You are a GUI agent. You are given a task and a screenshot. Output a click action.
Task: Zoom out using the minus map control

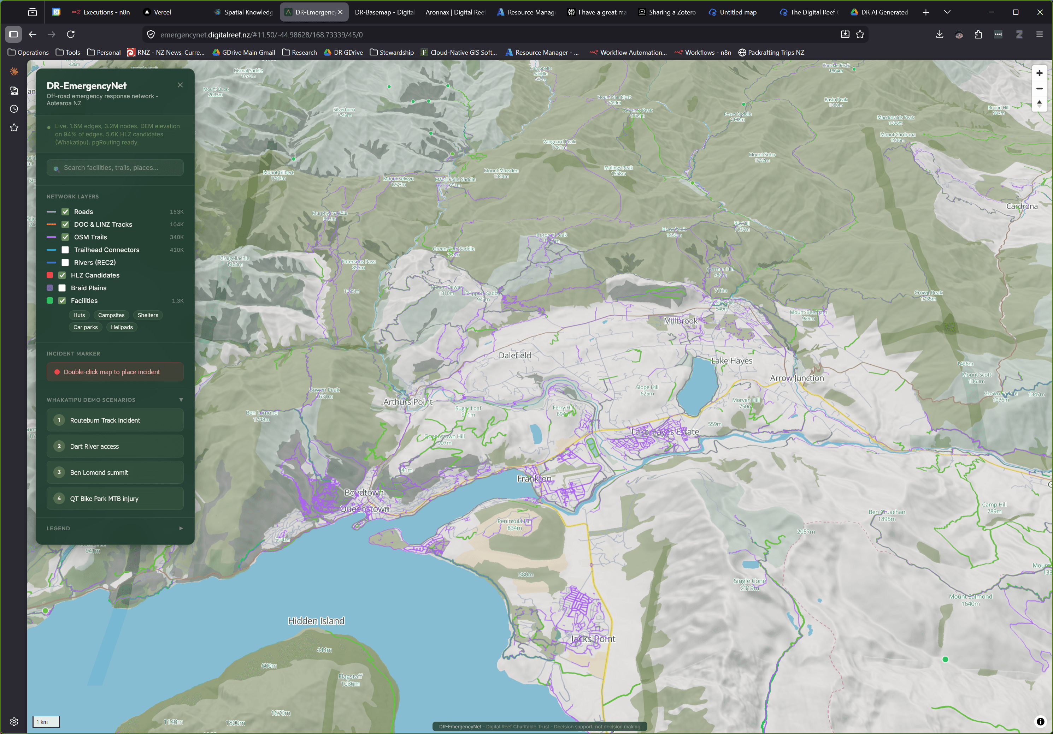pyautogui.click(x=1039, y=89)
